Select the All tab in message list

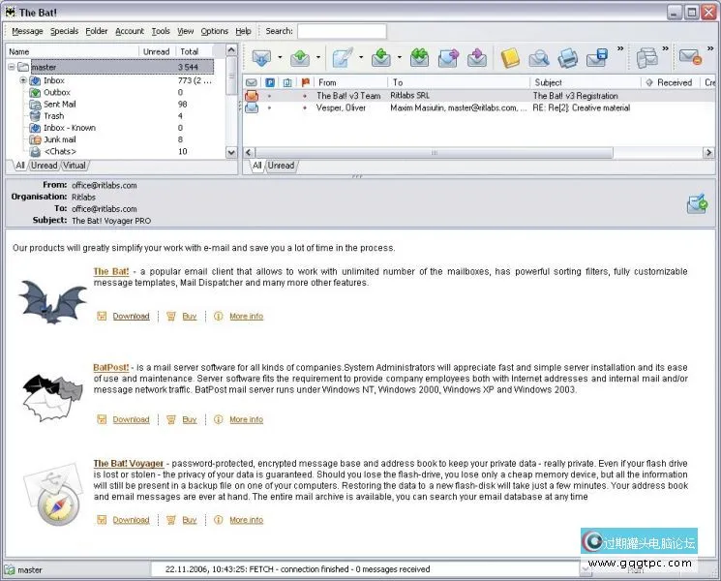pyautogui.click(x=256, y=166)
